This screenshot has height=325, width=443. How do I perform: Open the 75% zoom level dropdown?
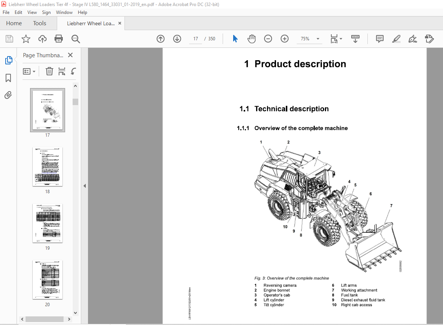pos(318,39)
